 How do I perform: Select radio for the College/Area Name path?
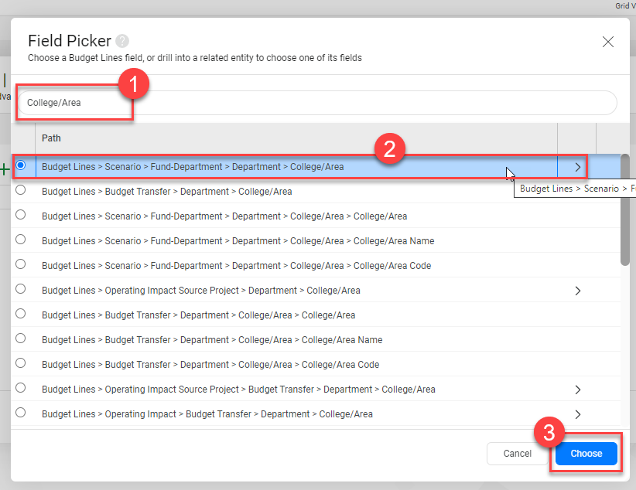22,240
